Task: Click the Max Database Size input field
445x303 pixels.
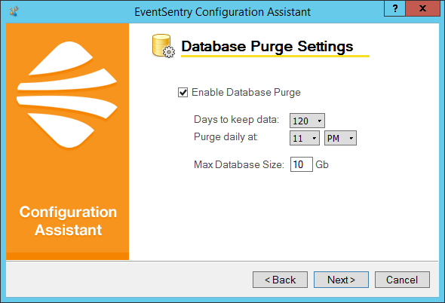Action: 302,164
